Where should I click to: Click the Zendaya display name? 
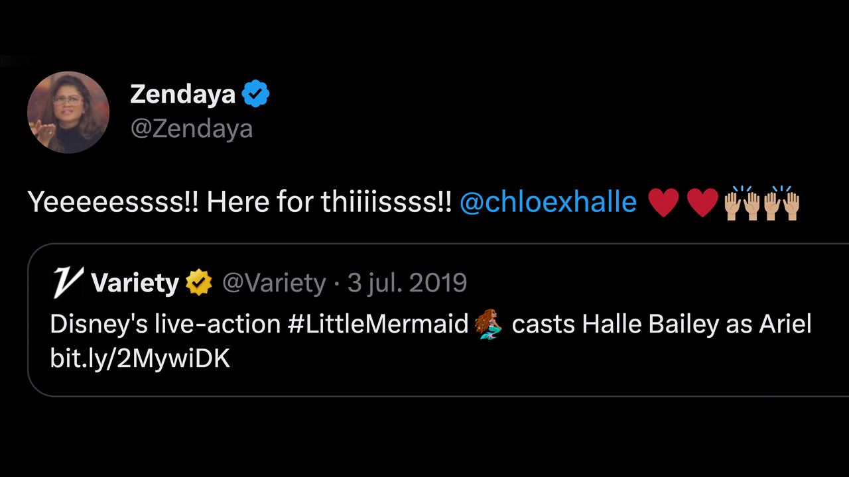[182, 95]
